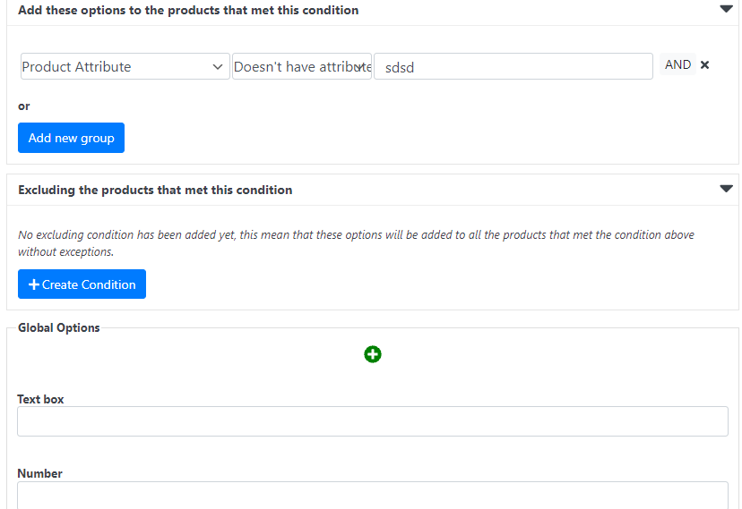Screen dimensions: 742x509
Task: Click the 'or' separator label
Action: click(x=24, y=106)
